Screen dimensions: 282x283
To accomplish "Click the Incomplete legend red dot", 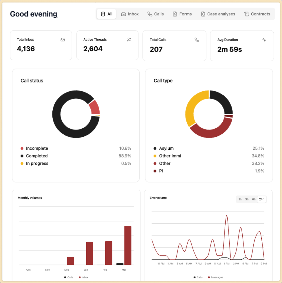I will 22,148.
